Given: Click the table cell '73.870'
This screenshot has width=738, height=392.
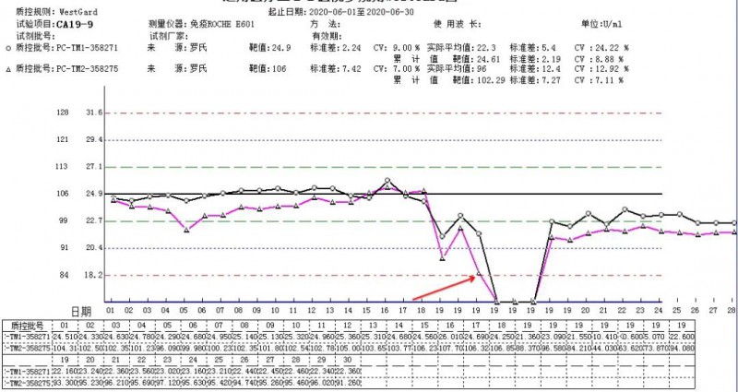Looking at the screenshot, I should click(x=655, y=349).
